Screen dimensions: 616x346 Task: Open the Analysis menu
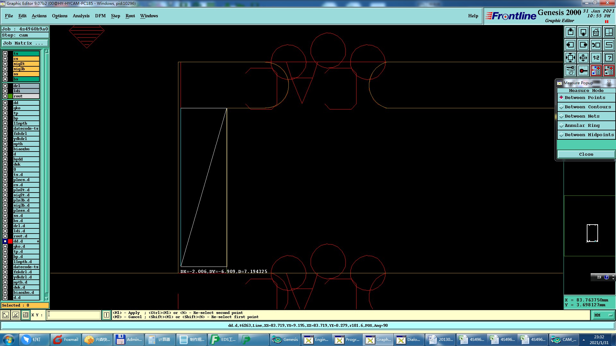[81, 16]
